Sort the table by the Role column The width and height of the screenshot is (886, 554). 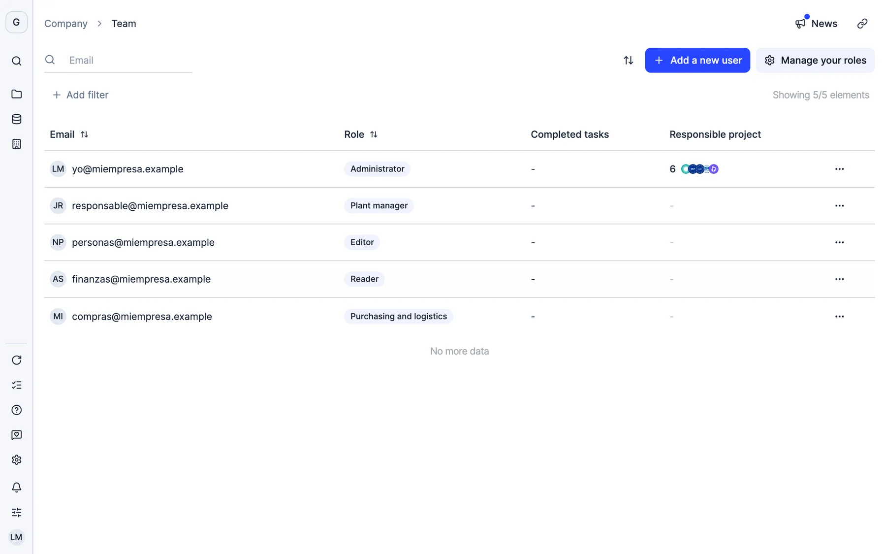[x=374, y=134]
